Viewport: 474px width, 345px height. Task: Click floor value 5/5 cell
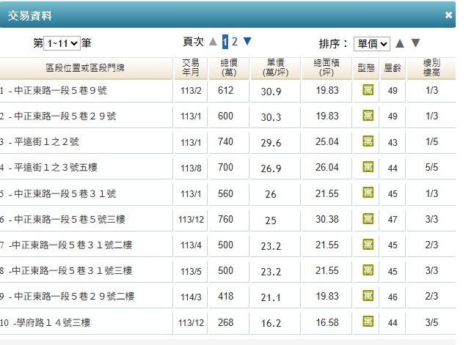point(431,167)
